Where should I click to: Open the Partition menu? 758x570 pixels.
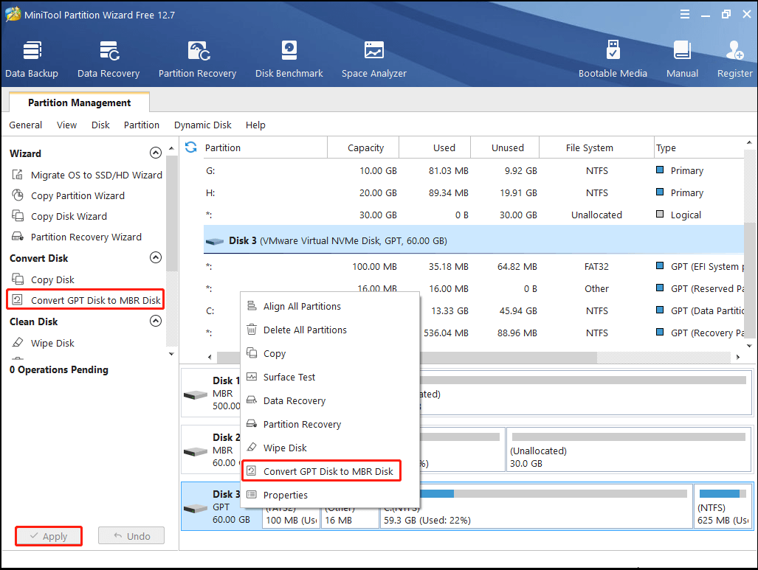[142, 125]
